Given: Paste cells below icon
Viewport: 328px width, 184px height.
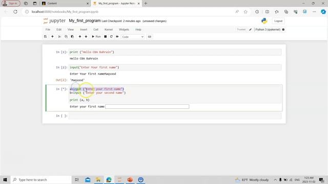Looking at the screenshot, I should [x=72, y=37].
